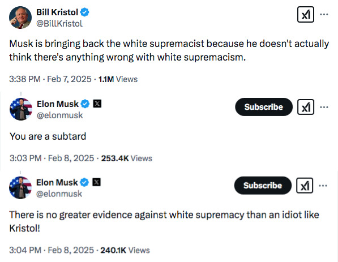Screen dimensions: 338x262
Task: Click verified badge on second Elon Musk reply
Action: 84,183
